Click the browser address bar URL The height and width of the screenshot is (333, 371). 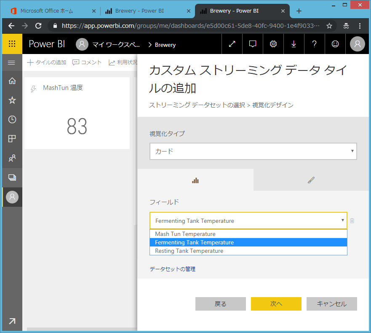coord(190,26)
